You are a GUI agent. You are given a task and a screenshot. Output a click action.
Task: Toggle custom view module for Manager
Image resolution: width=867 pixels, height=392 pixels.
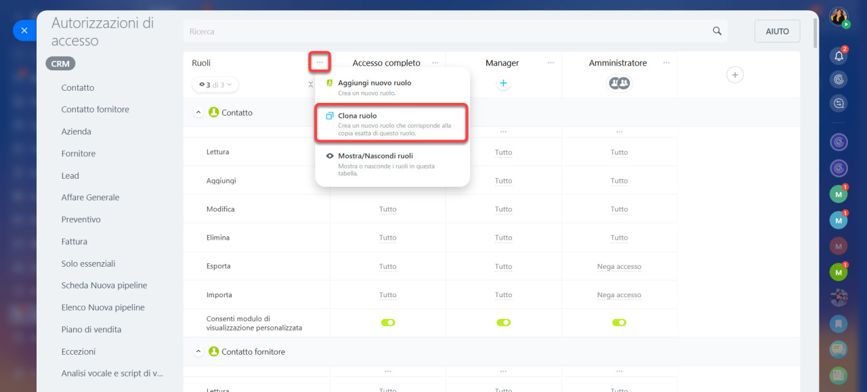click(x=503, y=323)
